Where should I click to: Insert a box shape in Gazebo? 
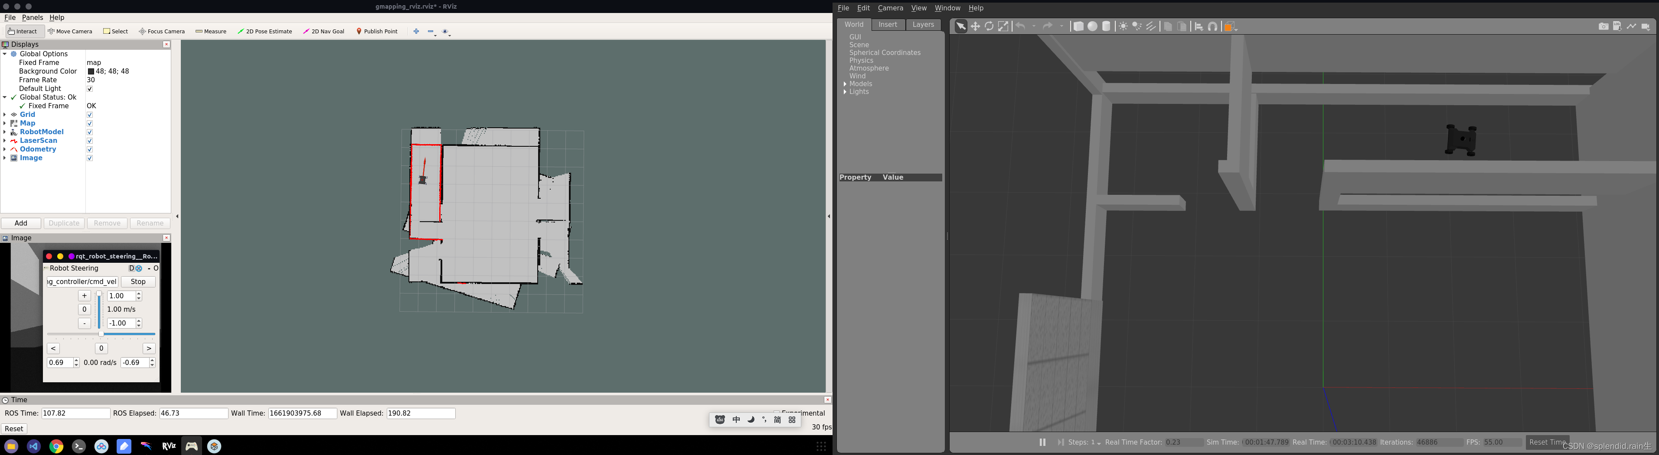(x=1078, y=26)
